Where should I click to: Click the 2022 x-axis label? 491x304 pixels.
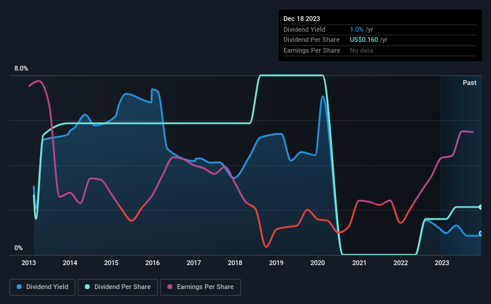[x=401, y=263]
